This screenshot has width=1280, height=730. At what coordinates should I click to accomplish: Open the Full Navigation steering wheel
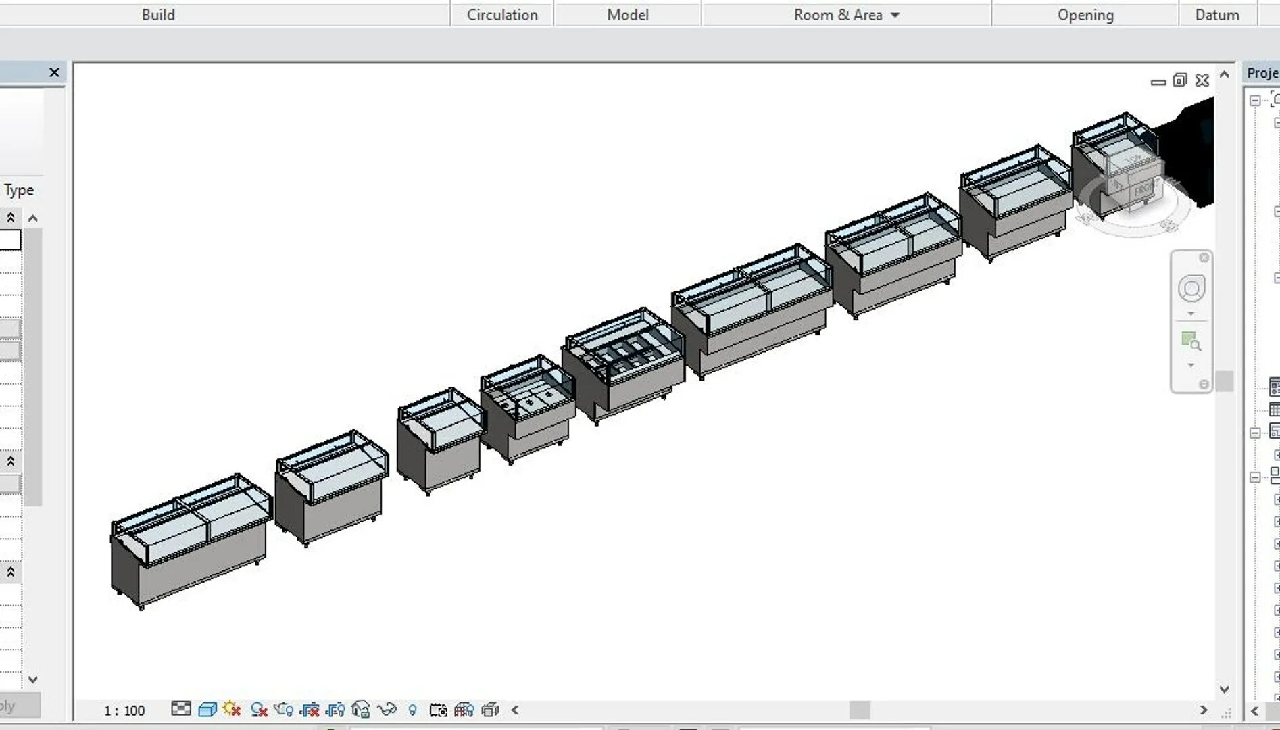1191,289
